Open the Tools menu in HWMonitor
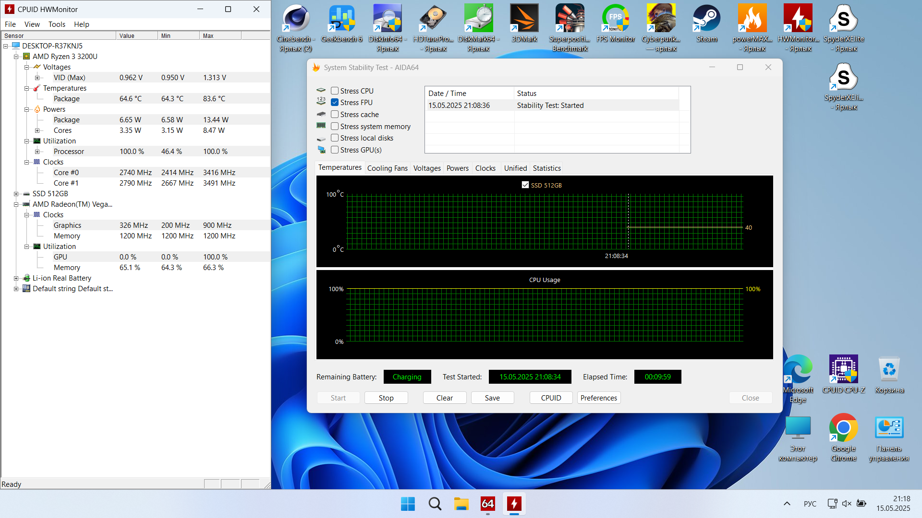Image resolution: width=922 pixels, height=518 pixels. tap(57, 24)
